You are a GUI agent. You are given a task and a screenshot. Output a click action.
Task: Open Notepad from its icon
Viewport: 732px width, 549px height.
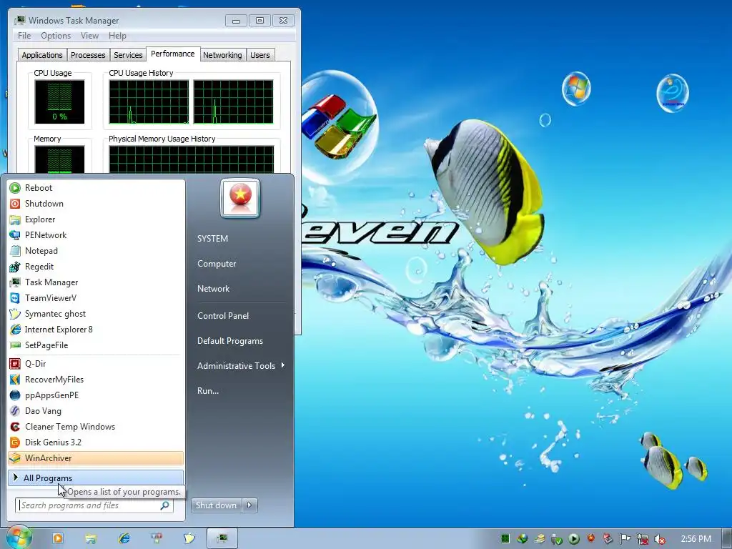click(15, 251)
